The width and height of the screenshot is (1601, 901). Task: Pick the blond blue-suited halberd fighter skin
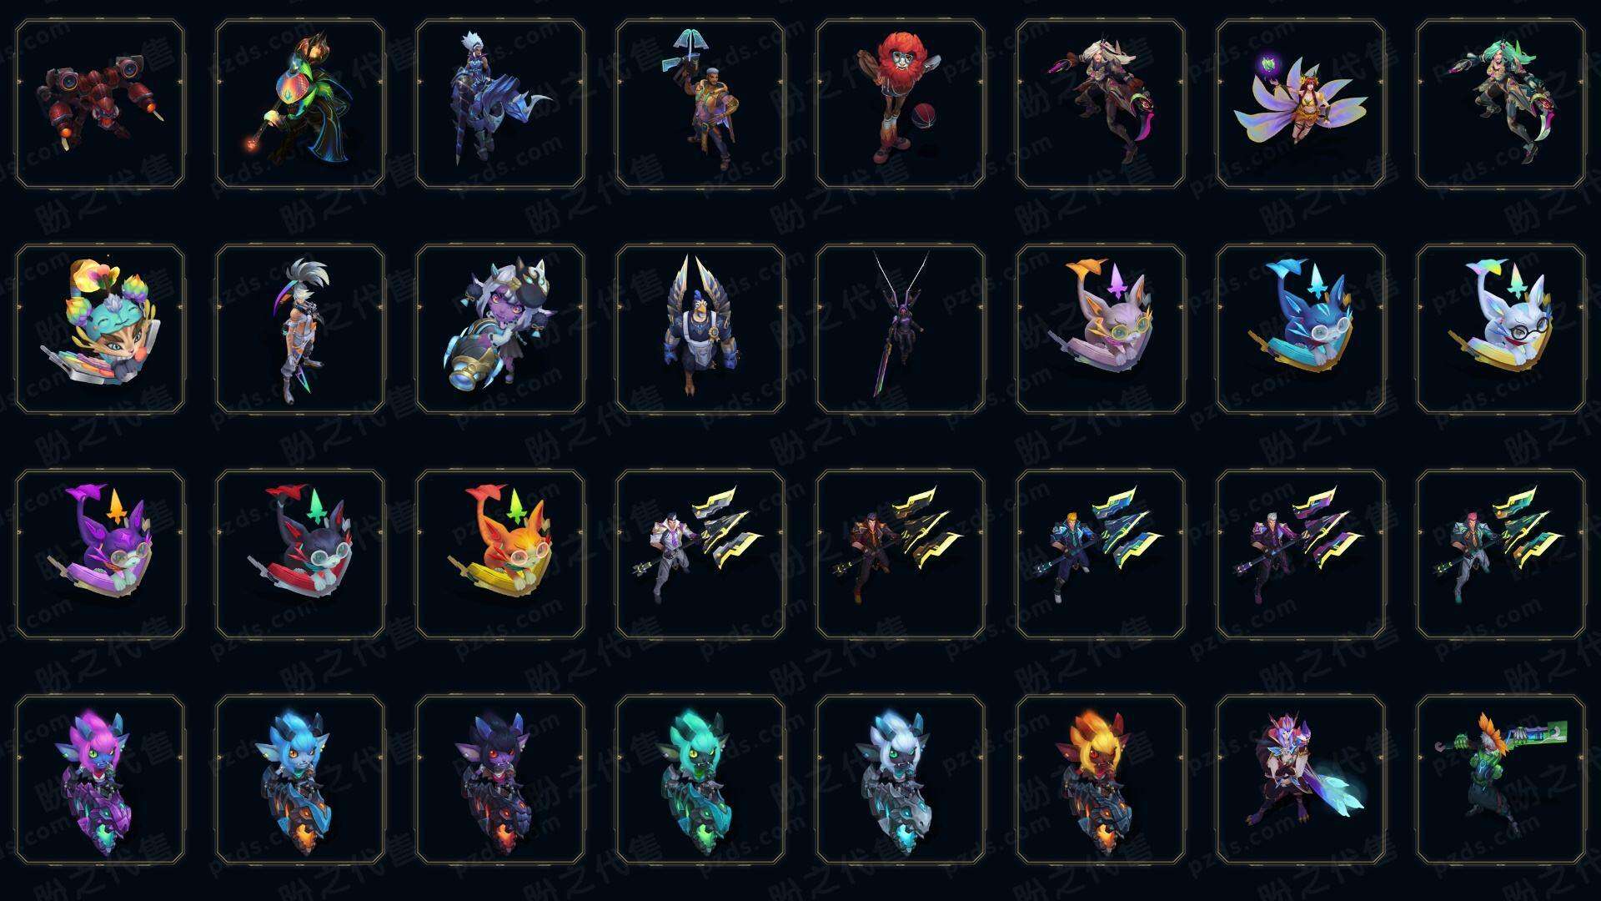1101,554
